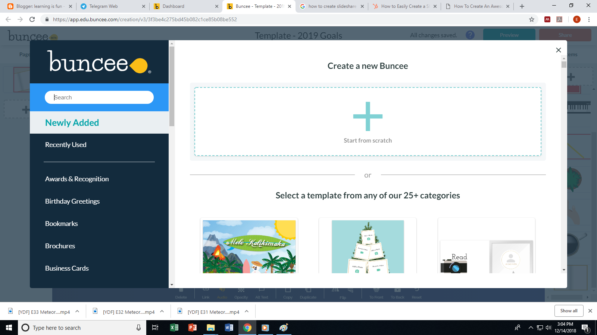Open the Bookmarks template category
597x335 pixels.
pyautogui.click(x=61, y=223)
